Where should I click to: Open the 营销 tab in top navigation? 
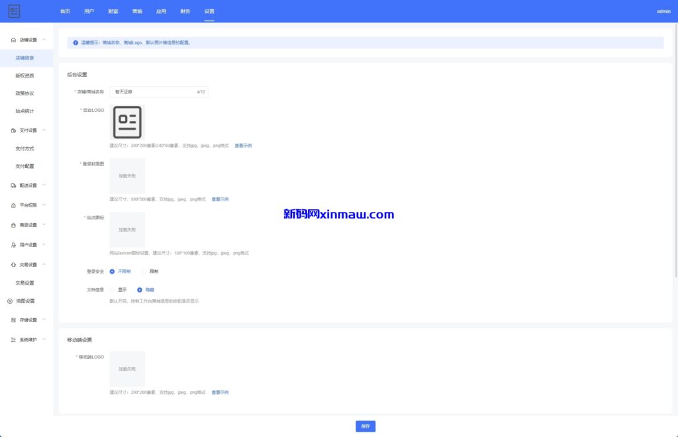click(x=137, y=11)
